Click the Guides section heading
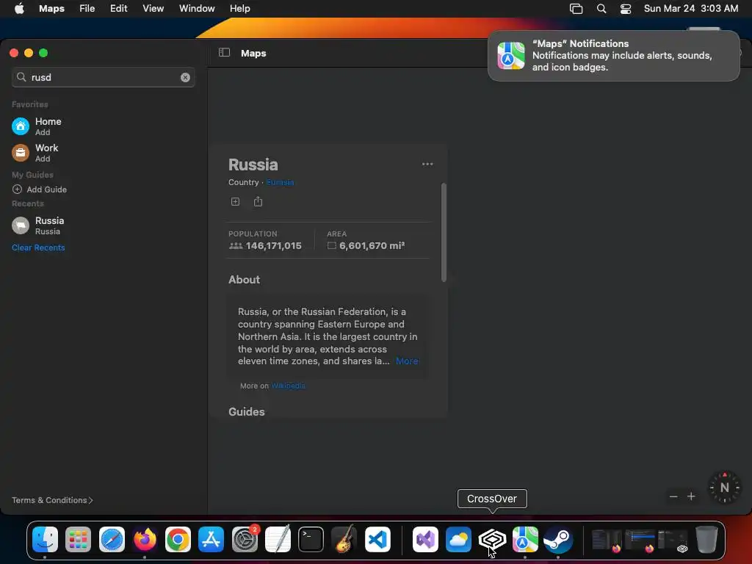Viewport: 752px width, 564px height. pos(247,411)
